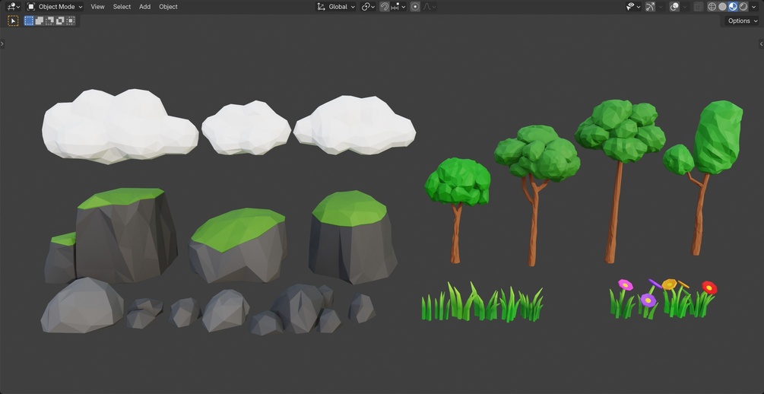
Task: Switch to rendered viewport shading
Action: tap(743, 7)
